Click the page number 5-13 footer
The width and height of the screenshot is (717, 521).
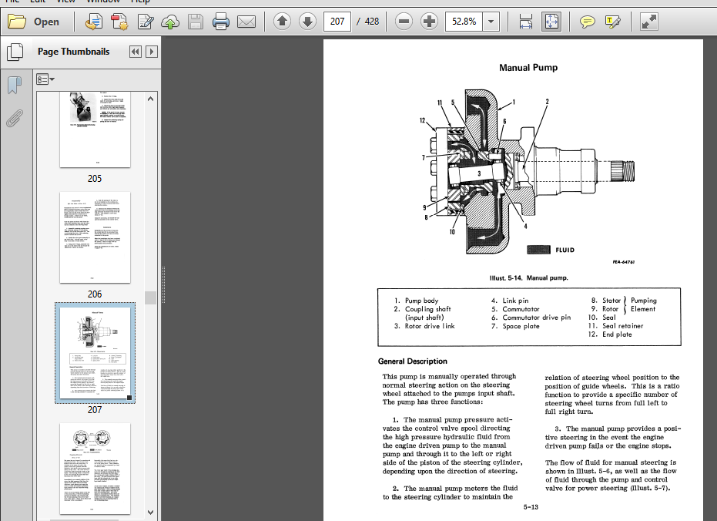(x=531, y=507)
